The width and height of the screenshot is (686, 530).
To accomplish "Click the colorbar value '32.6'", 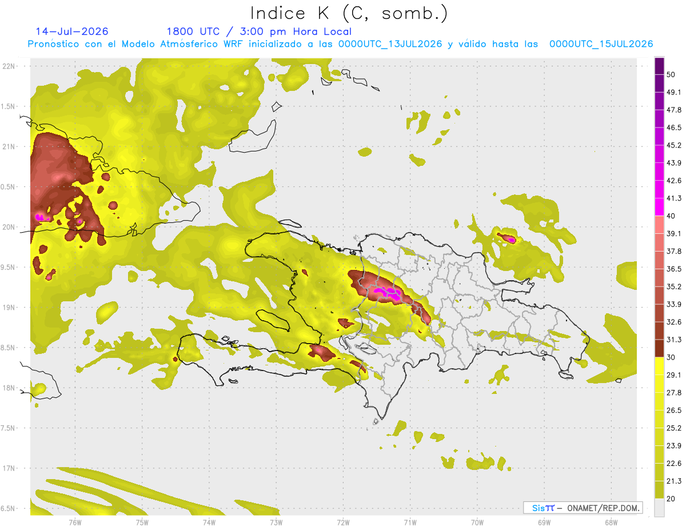I will pyautogui.click(x=673, y=322).
